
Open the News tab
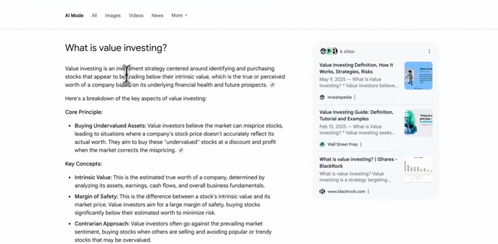point(157,16)
